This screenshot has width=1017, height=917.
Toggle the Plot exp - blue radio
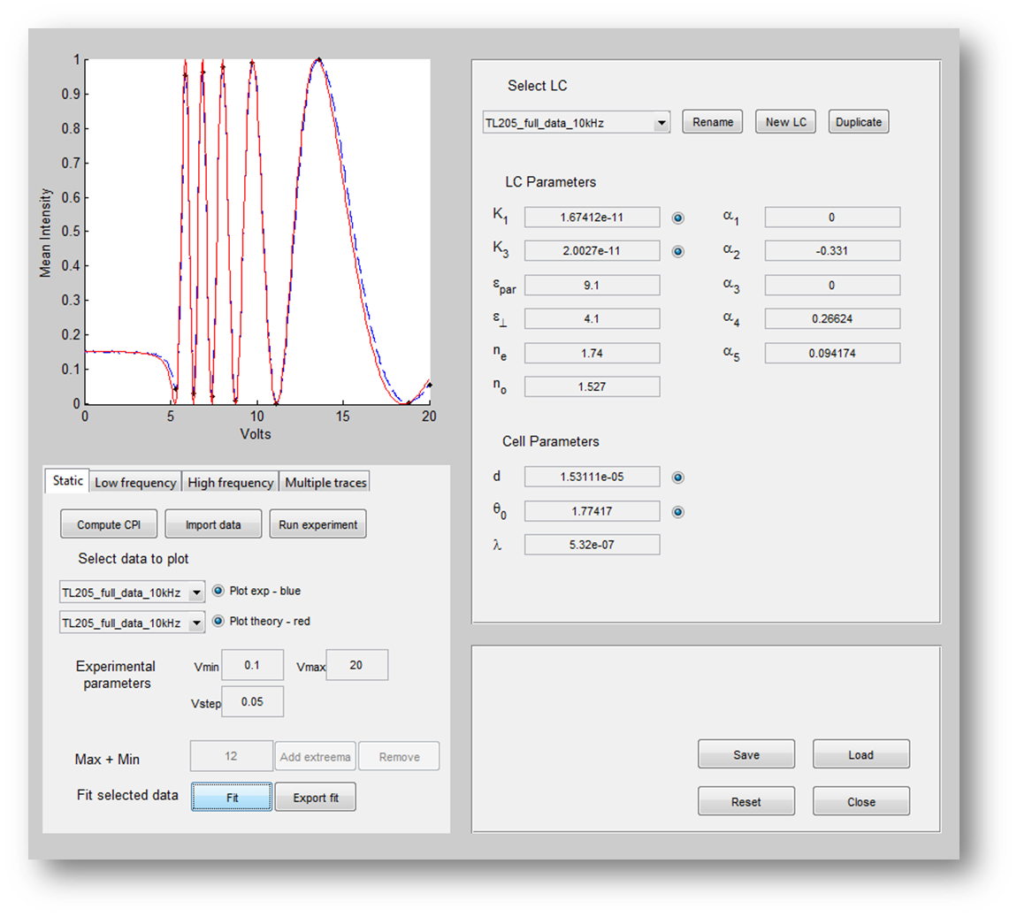218,591
